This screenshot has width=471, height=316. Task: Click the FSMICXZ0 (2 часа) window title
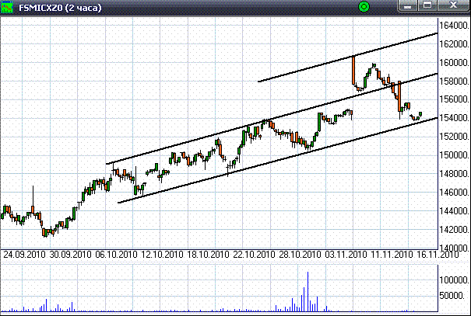60,8
